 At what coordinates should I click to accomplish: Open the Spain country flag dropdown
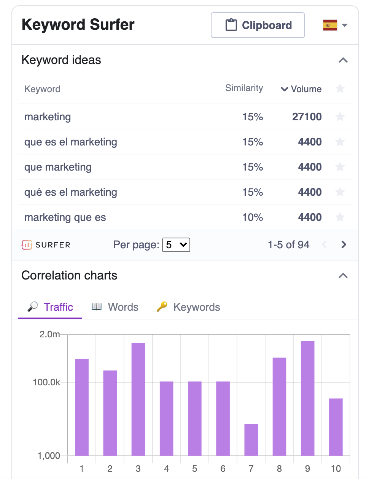pyautogui.click(x=335, y=25)
